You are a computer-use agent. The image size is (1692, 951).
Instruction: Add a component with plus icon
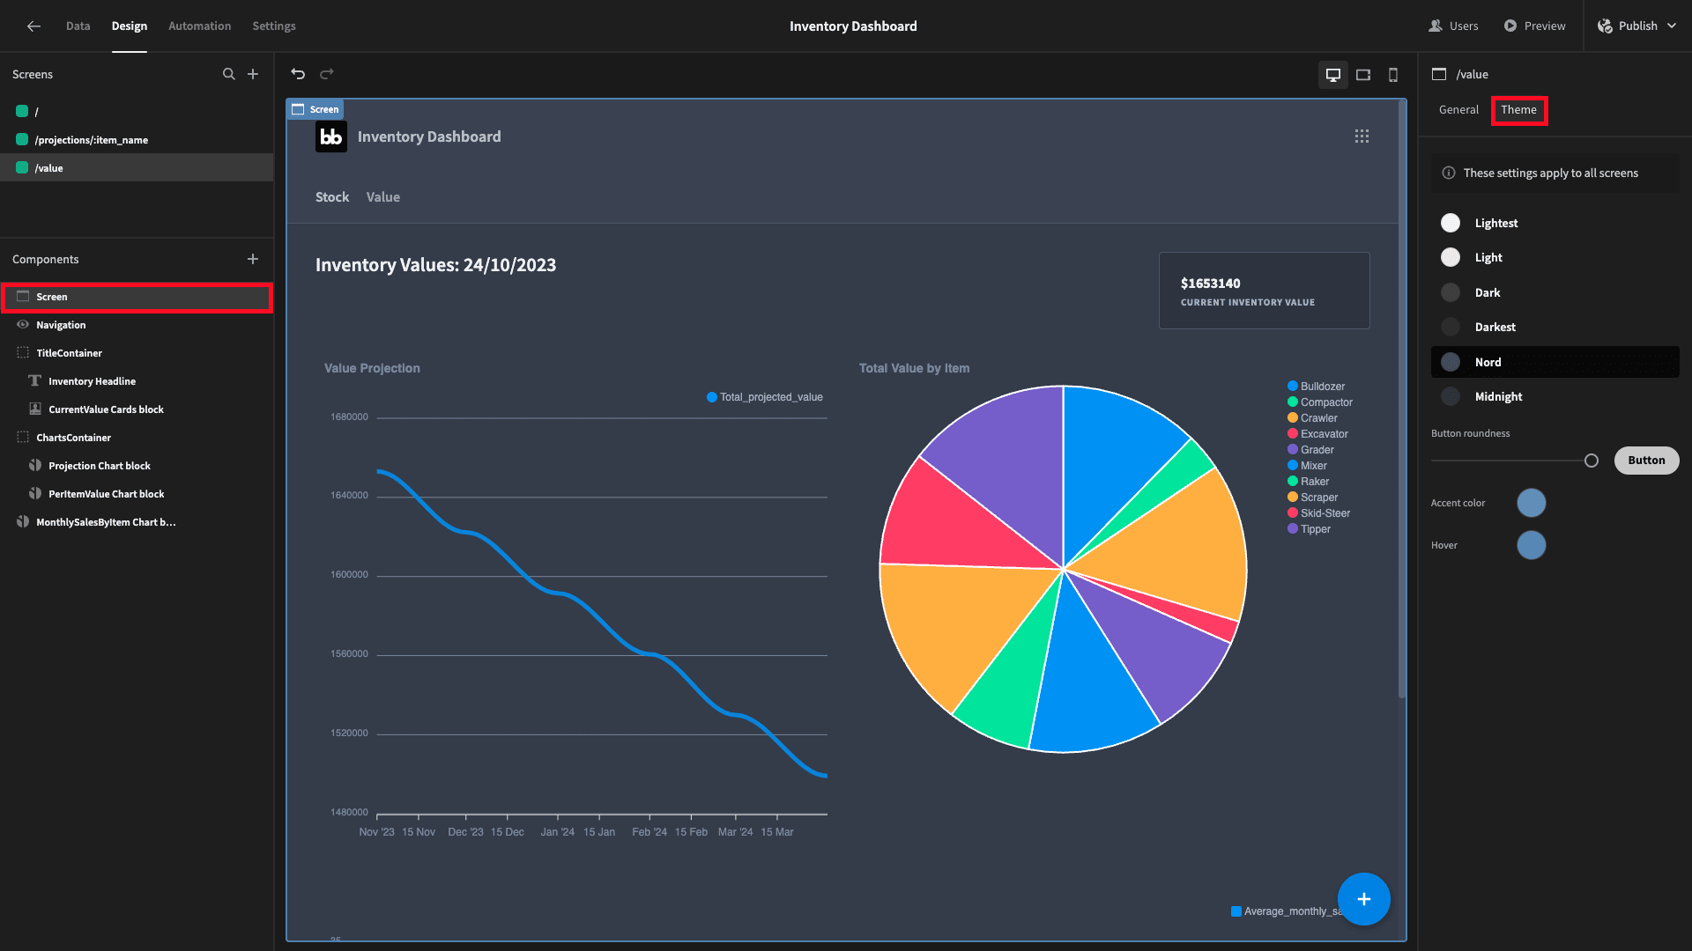point(253,259)
